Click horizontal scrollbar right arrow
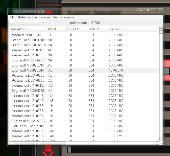Image resolution: width=170 pixels, height=156 pixels. (158, 143)
